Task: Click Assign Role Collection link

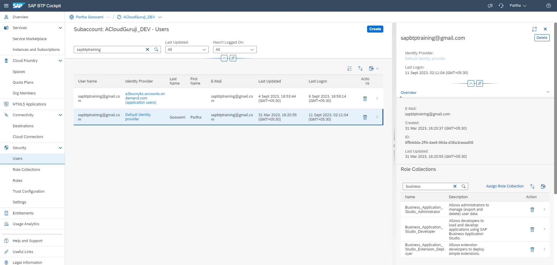Action: point(504,186)
